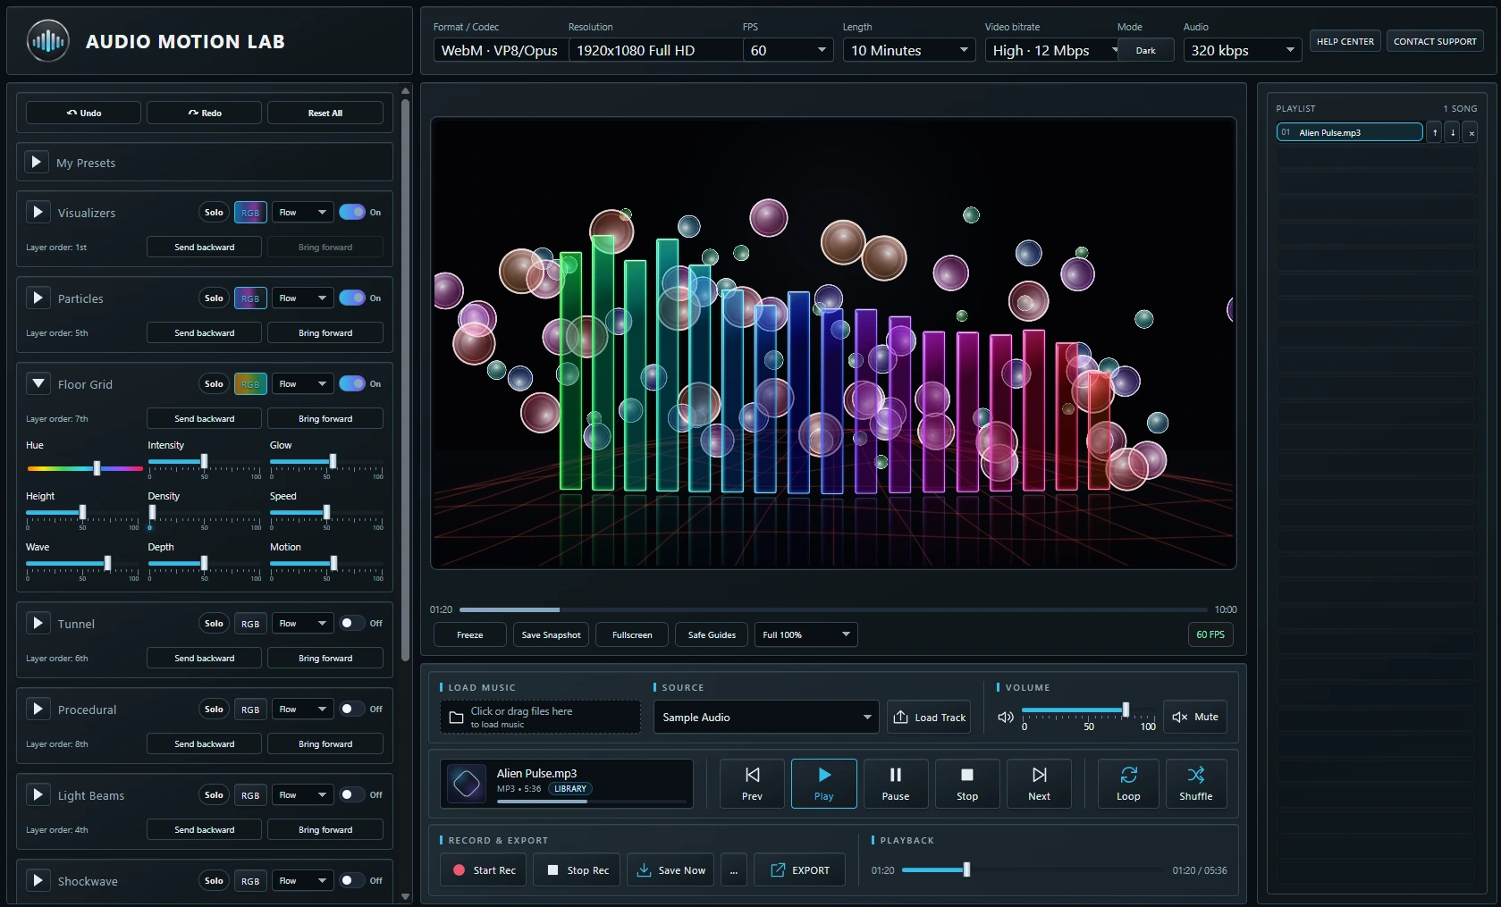Send the Visualizers layer backward
Image resolution: width=1501 pixels, height=907 pixels.
pyautogui.click(x=205, y=247)
